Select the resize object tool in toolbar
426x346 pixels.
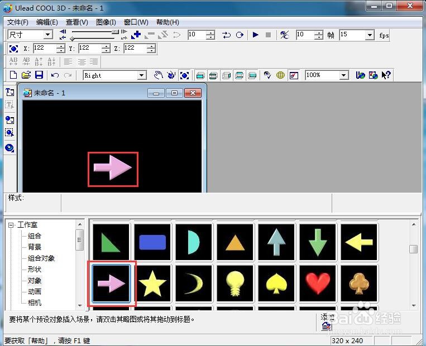184,75
